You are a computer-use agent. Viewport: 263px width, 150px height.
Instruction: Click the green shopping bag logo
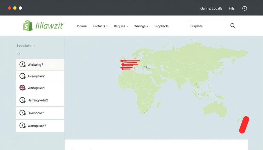(27, 26)
